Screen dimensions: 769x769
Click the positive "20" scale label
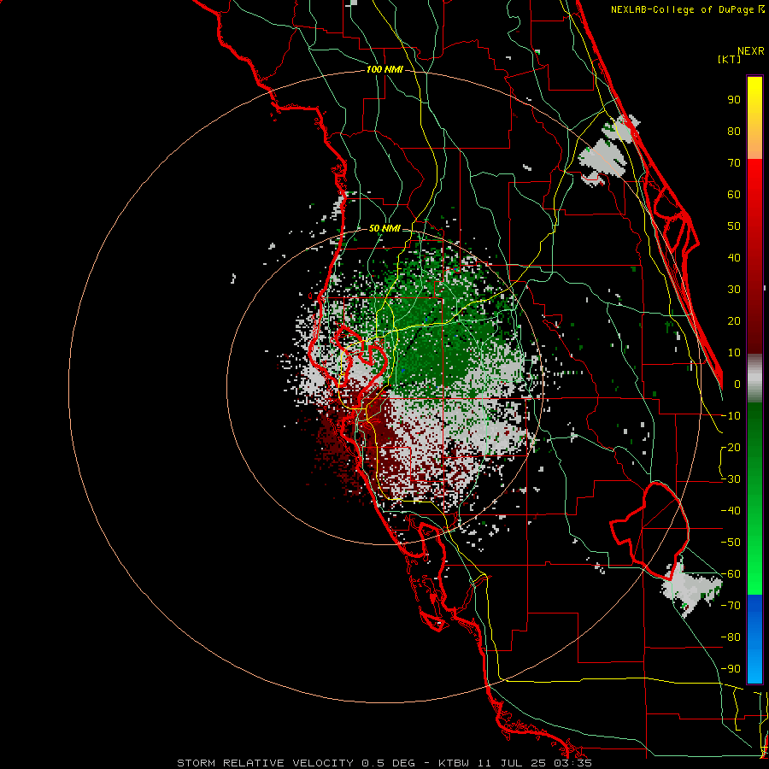(x=734, y=320)
